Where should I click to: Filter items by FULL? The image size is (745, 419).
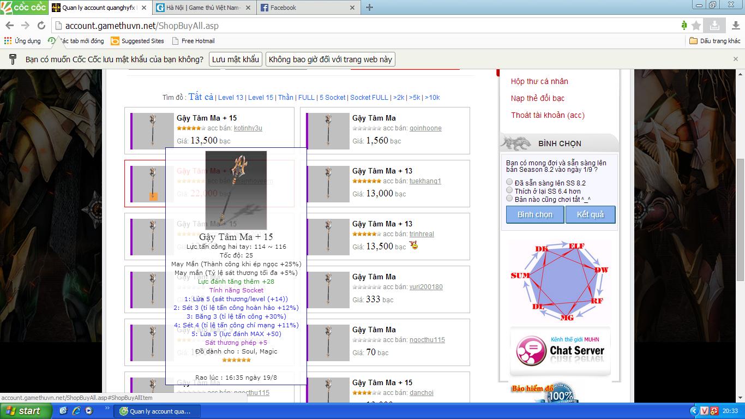click(307, 97)
